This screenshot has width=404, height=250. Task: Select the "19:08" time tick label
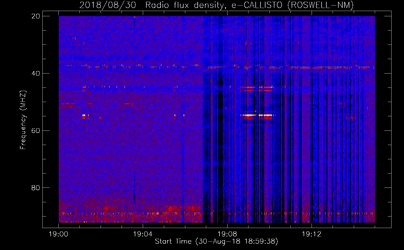[x=227, y=234]
